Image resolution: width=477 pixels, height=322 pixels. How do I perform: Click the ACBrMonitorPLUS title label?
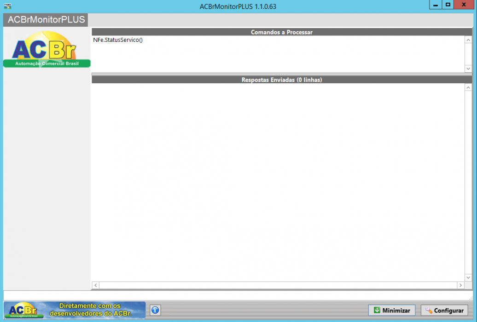(x=46, y=20)
